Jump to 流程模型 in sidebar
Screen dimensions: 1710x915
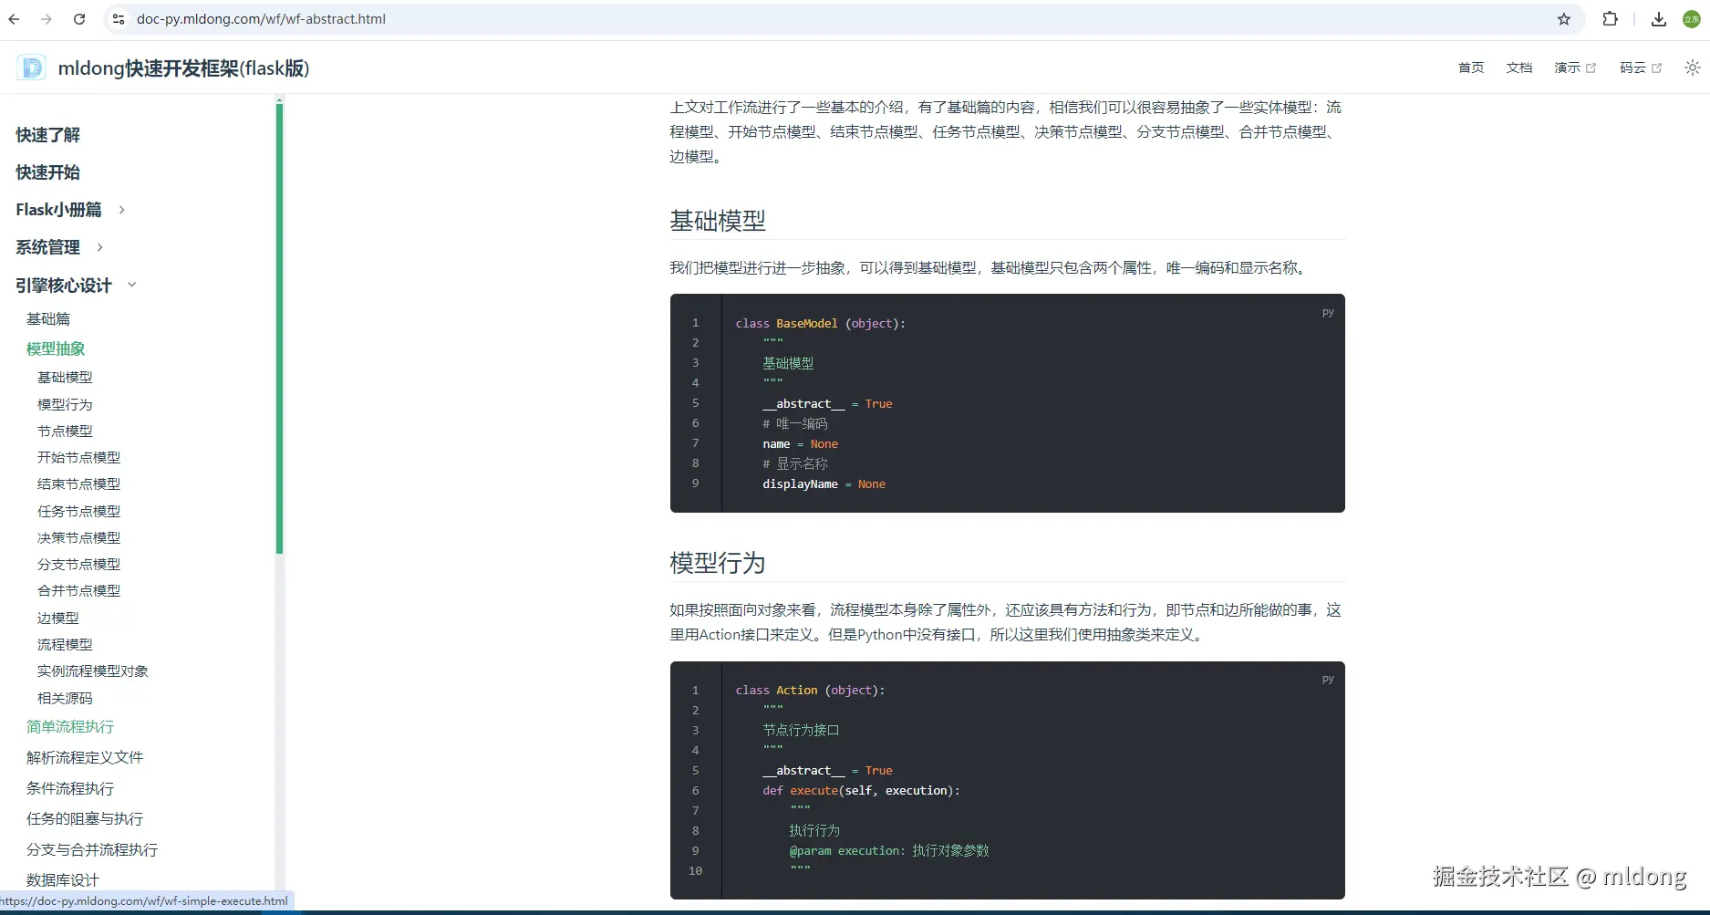65,644
